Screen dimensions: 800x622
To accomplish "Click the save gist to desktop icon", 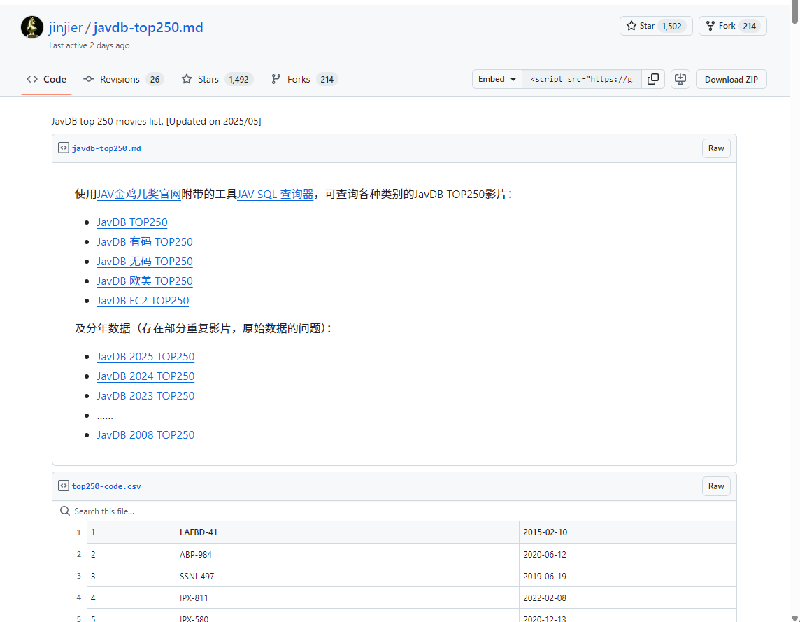I will coord(680,79).
